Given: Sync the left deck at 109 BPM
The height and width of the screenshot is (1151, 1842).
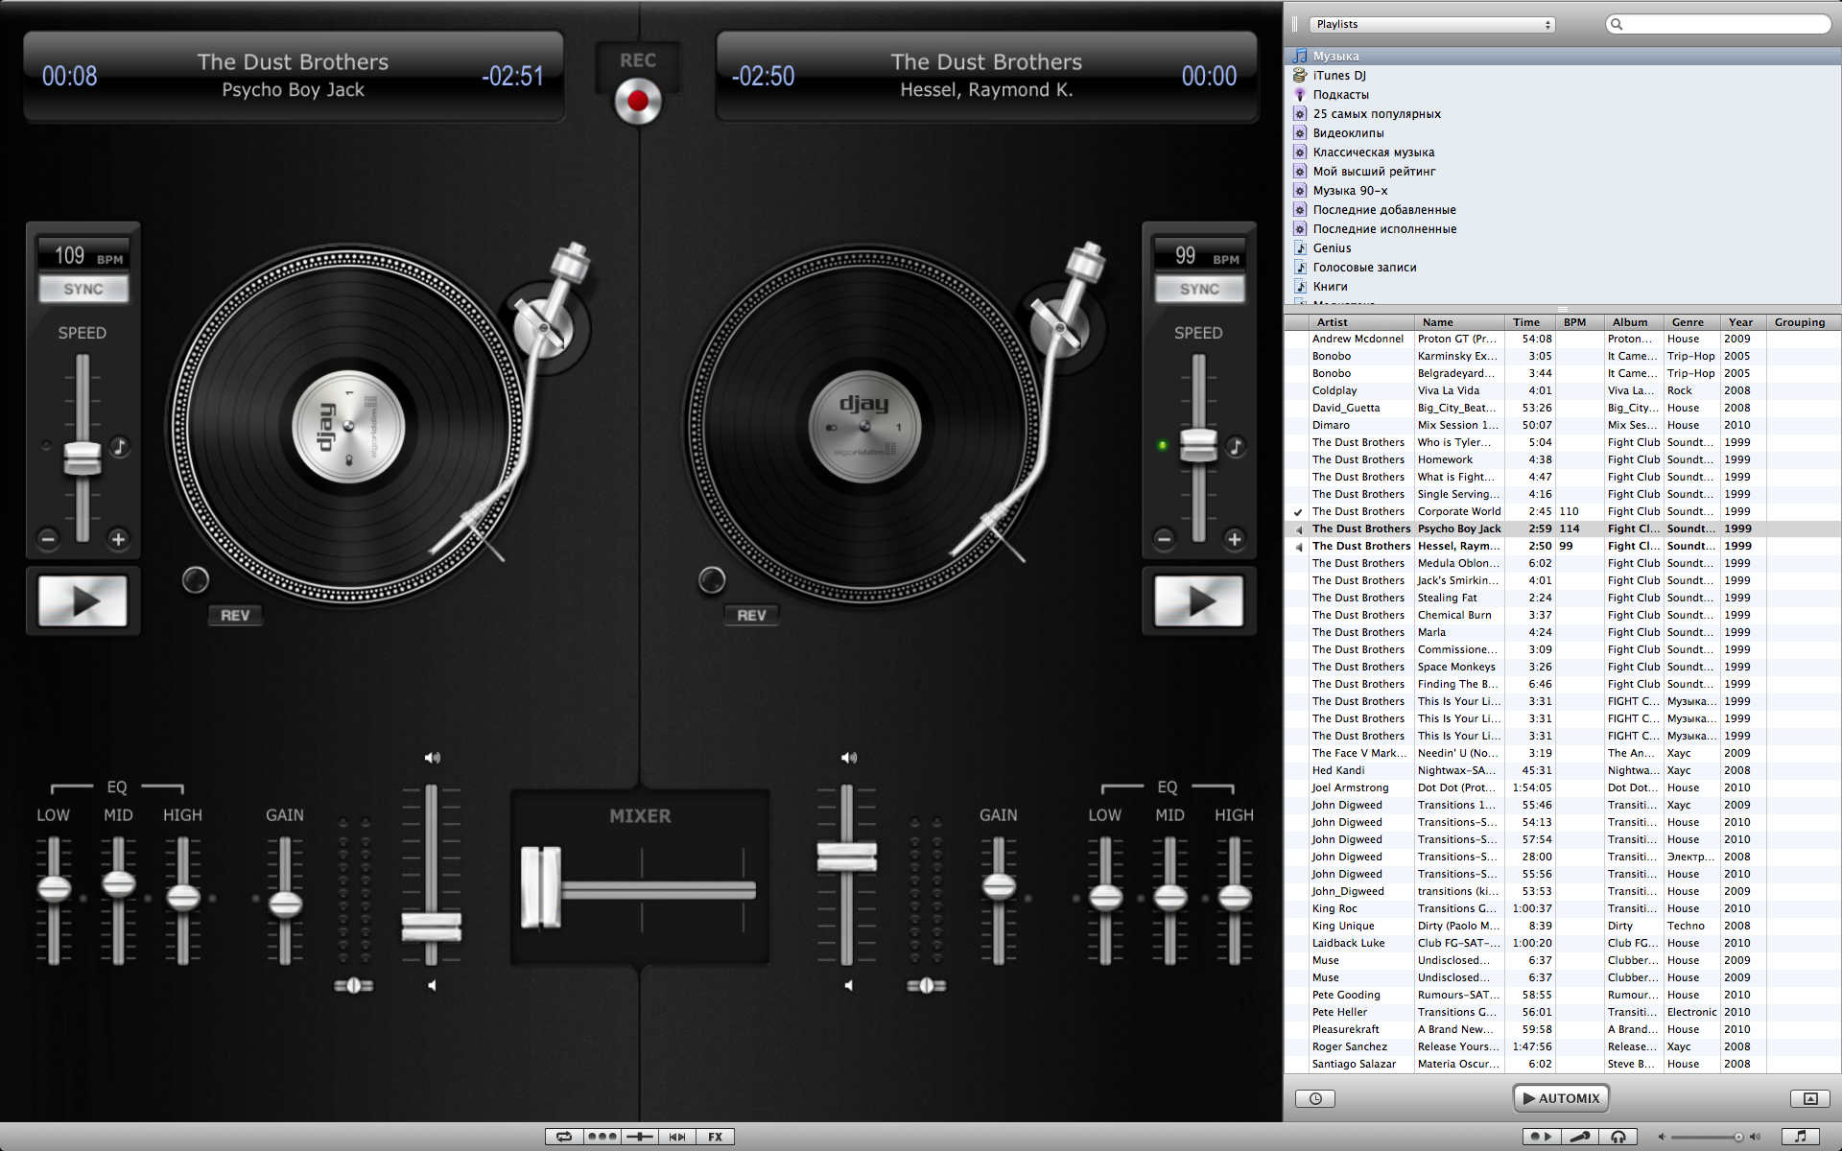Looking at the screenshot, I should (x=83, y=289).
